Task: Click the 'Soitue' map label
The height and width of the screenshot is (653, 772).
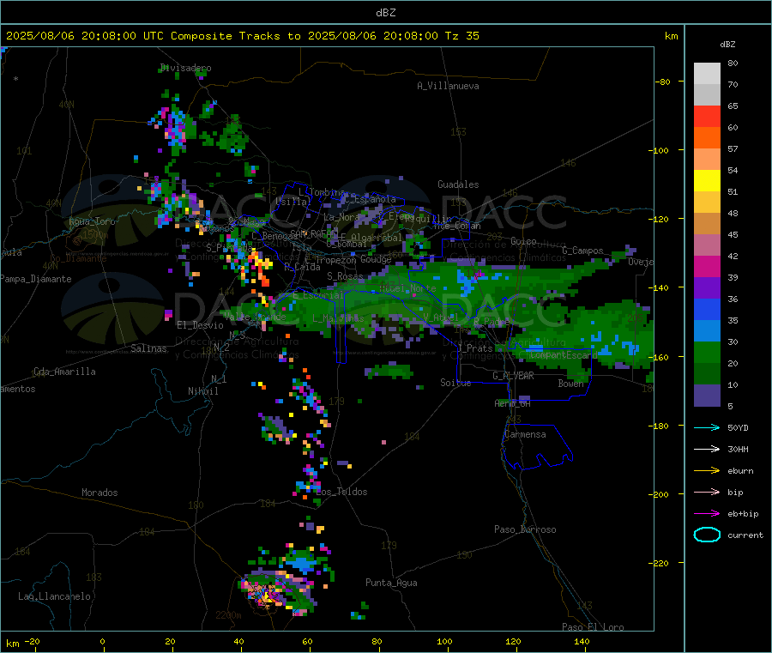Action: click(455, 383)
